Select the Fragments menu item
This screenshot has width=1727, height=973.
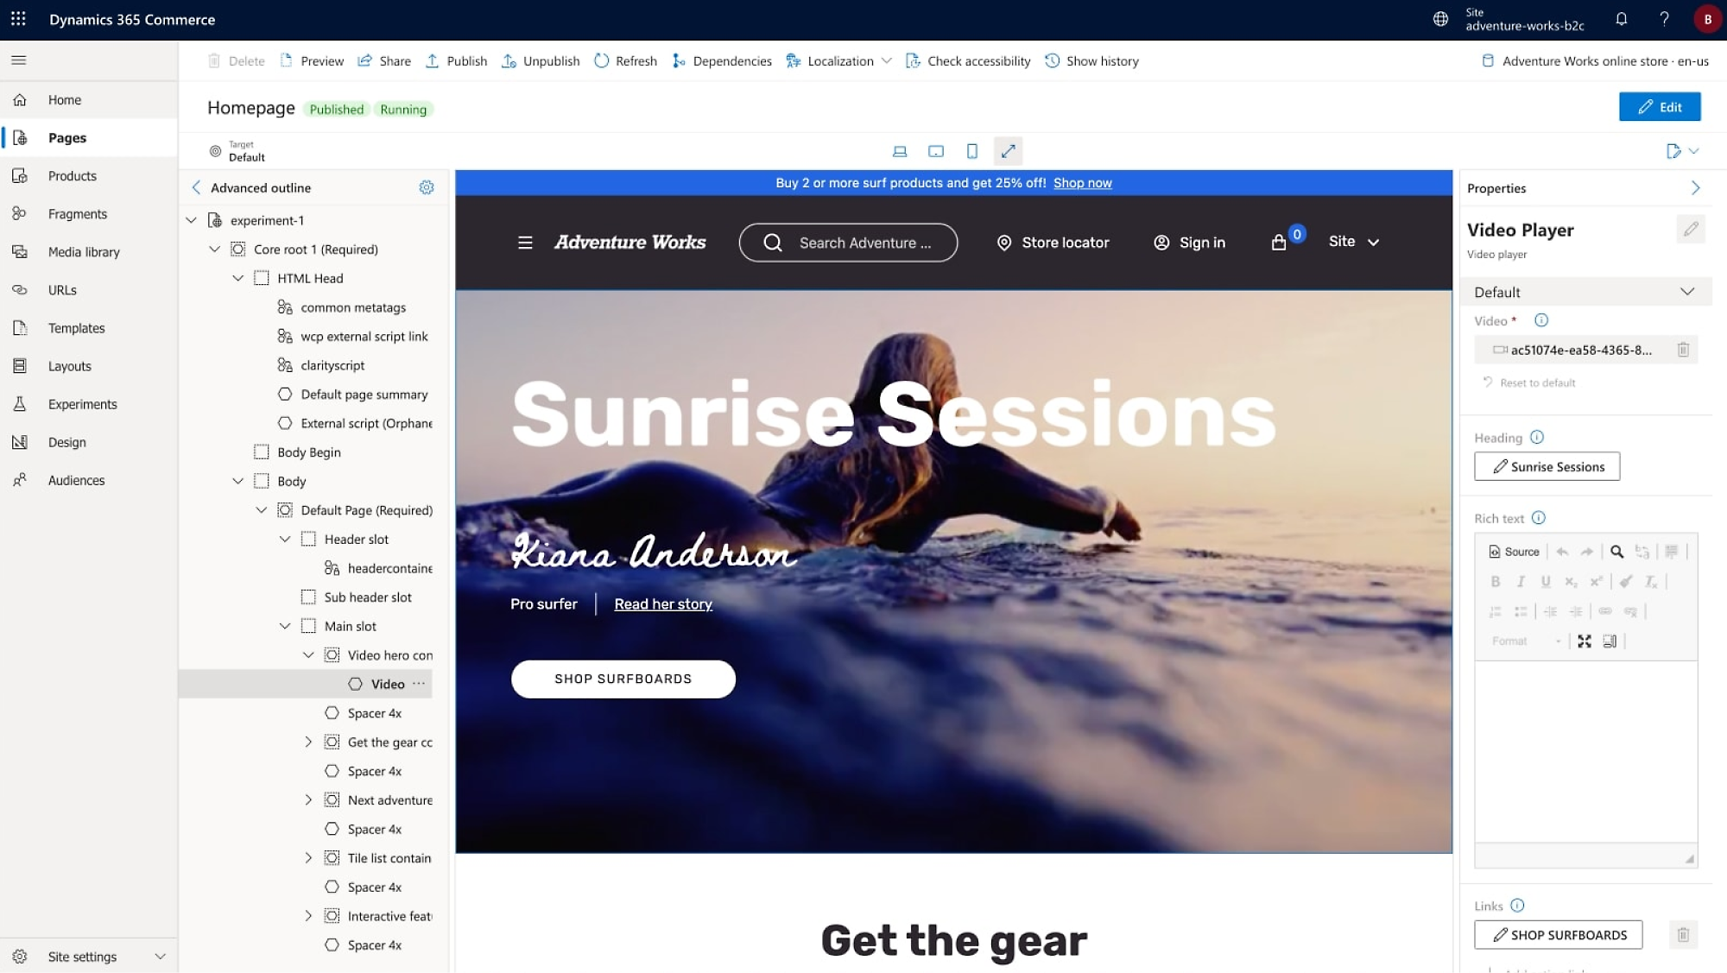click(x=79, y=212)
